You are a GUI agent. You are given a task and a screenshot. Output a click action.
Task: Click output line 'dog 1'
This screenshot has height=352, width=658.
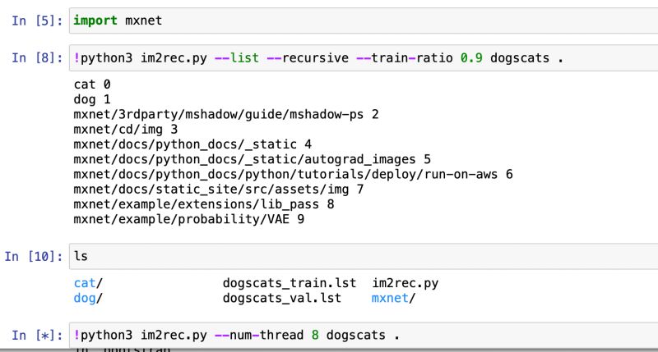pyautogui.click(x=92, y=99)
